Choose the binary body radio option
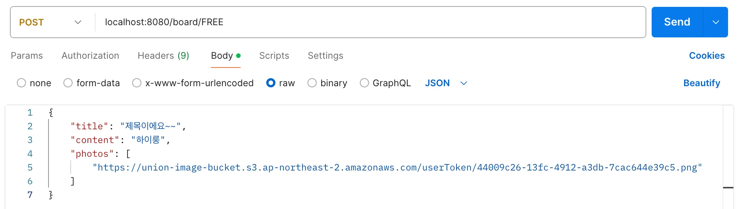The height and width of the screenshot is (209, 738). pos(312,83)
